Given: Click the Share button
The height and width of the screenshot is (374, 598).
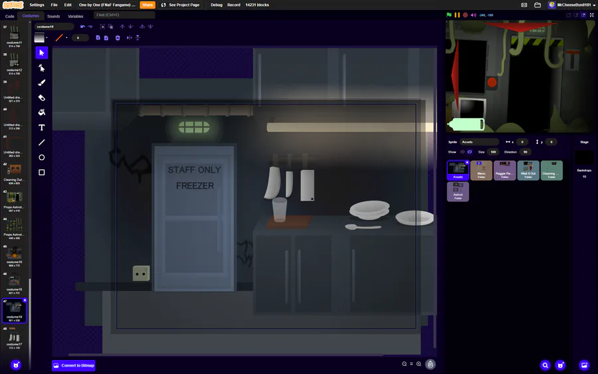Looking at the screenshot, I should pyautogui.click(x=148, y=5).
